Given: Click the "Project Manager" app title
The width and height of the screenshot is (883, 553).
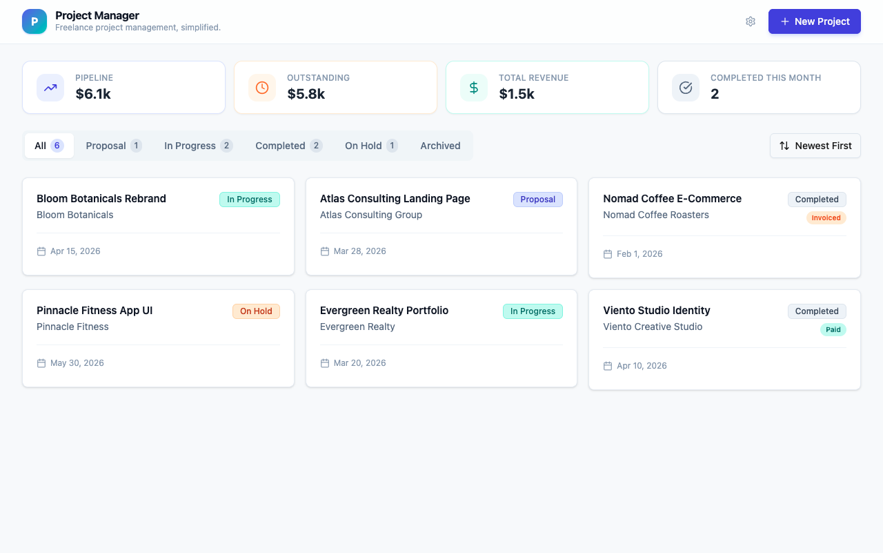Looking at the screenshot, I should 97,15.
